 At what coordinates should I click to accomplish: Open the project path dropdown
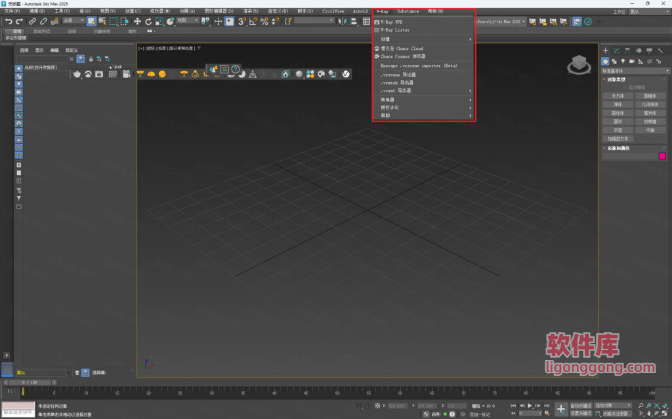(501, 22)
